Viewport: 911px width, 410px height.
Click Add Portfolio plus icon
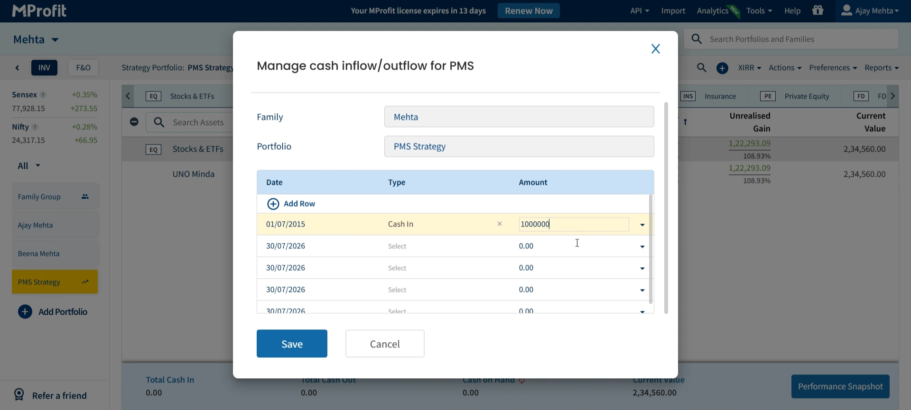[25, 312]
